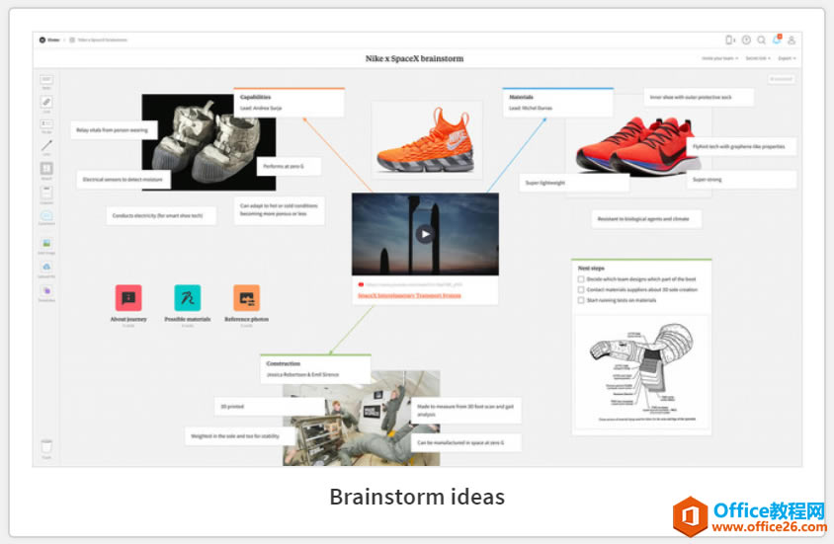Open the SpaceX Interplanetary Transport System link
Screen dimensions: 834x544
click(409, 295)
